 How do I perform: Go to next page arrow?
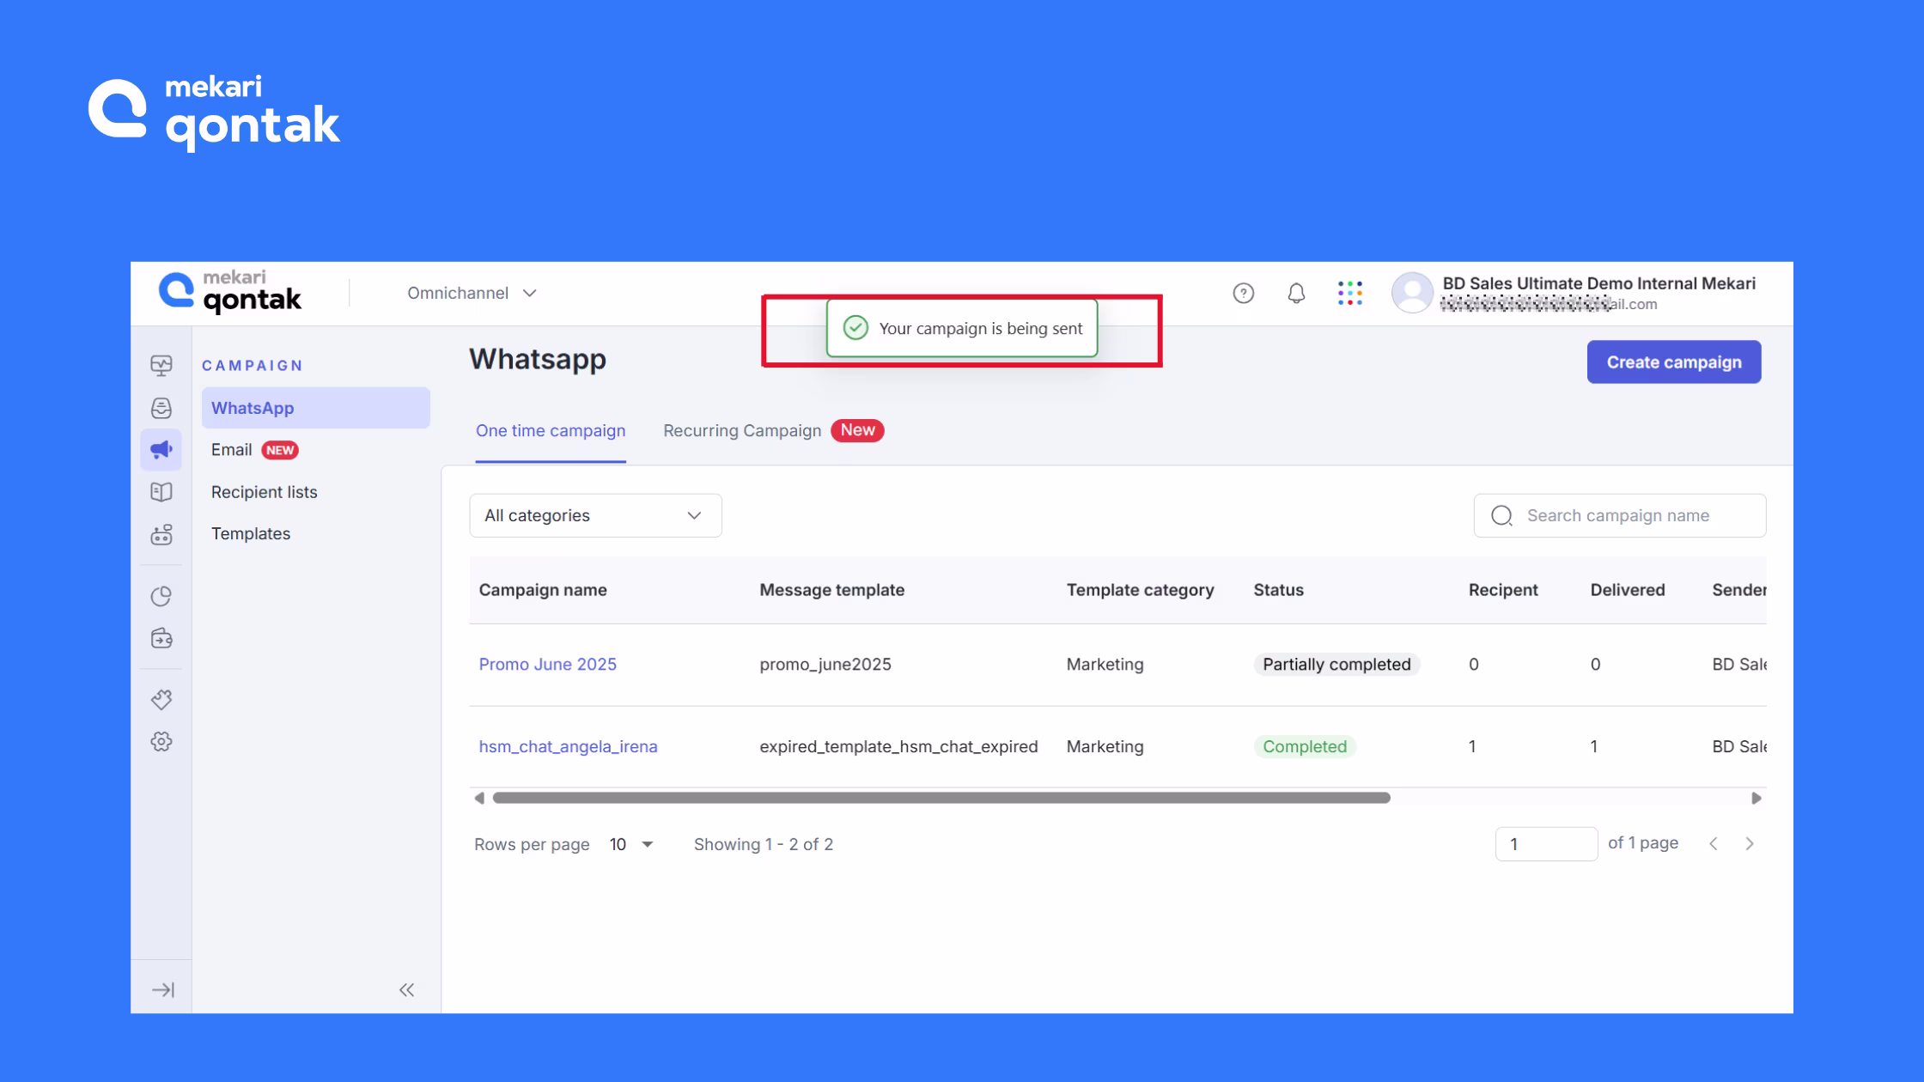click(x=1750, y=844)
